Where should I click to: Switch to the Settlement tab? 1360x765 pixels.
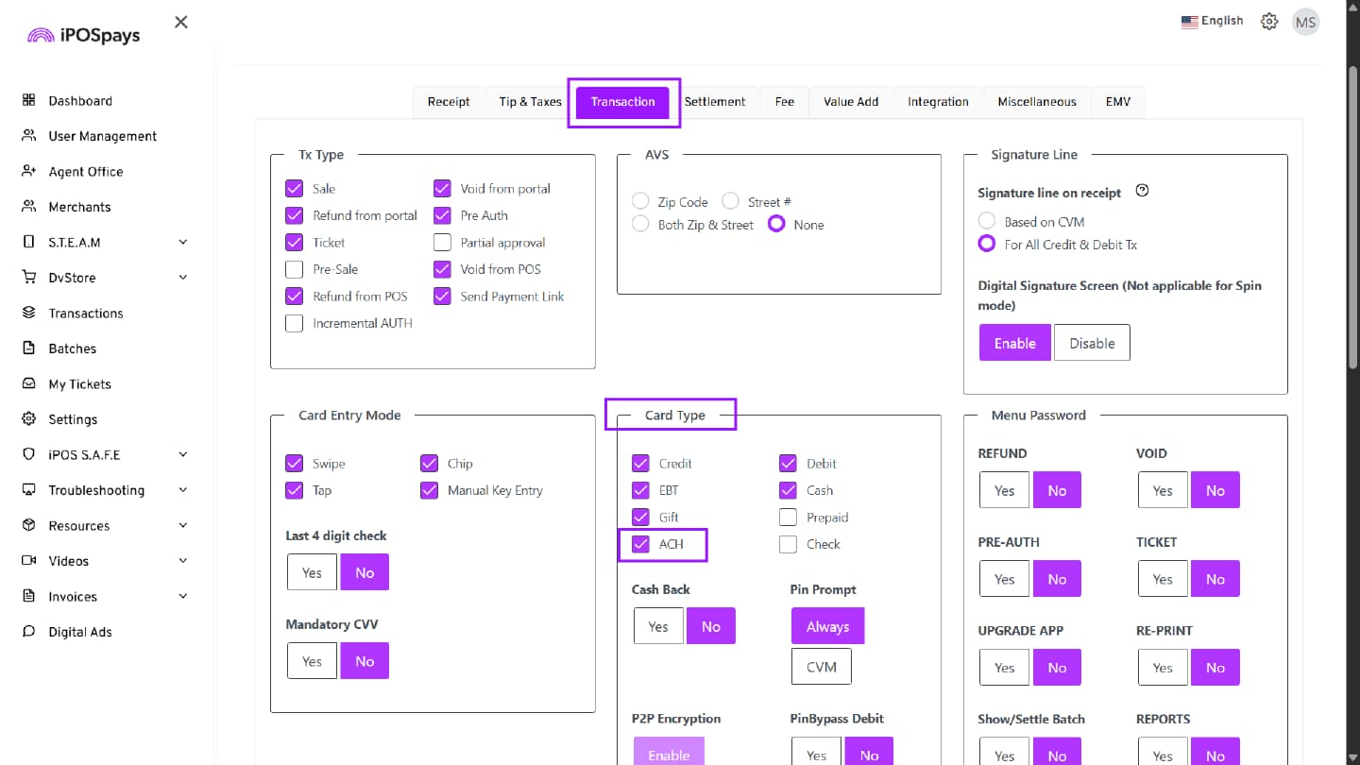coord(715,102)
